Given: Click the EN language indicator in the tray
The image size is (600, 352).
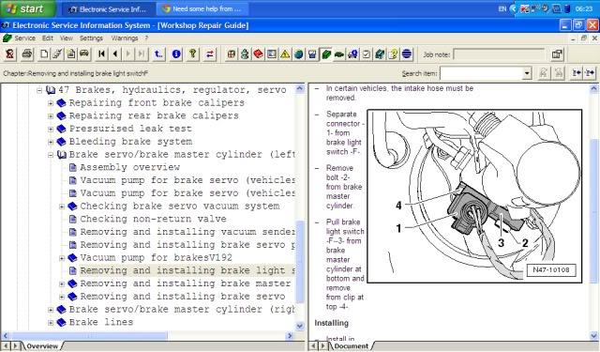Looking at the screenshot, I should pyautogui.click(x=502, y=8).
